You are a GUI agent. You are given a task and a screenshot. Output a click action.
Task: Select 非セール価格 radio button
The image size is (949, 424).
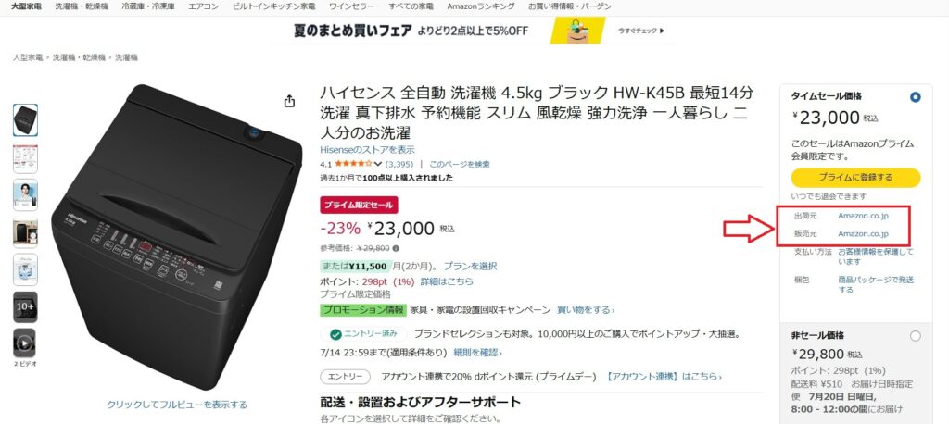point(915,336)
